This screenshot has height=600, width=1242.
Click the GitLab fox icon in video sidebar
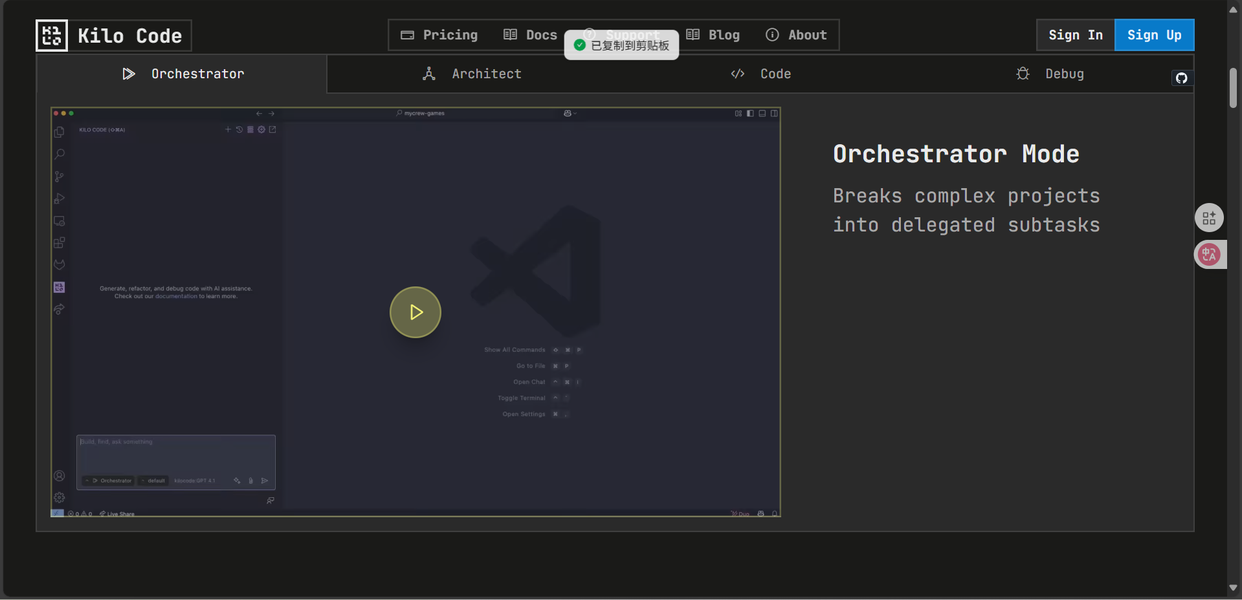pyautogui.click(x=60, y=265)
